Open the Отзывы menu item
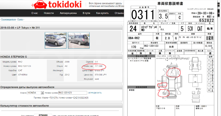The image size is (221, 116). coord(119,13)
